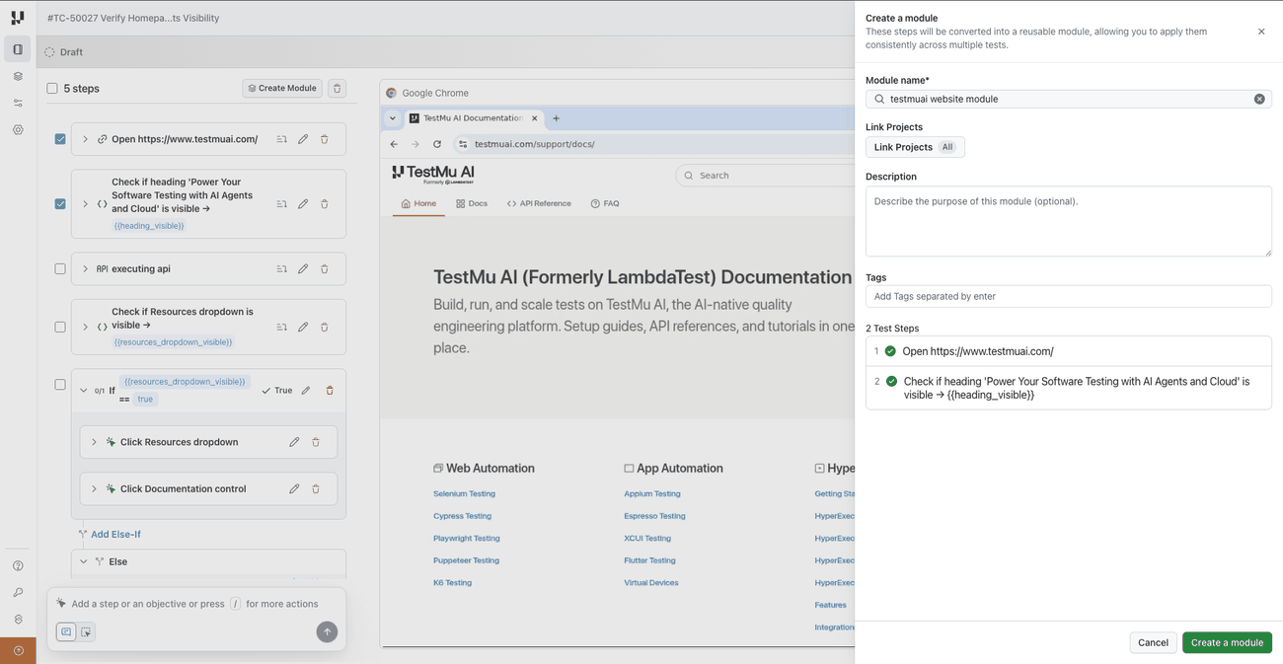Check the Resources dropdown visible step checkbox
This screenshot has width=1283, height=664.
[60, 327]
